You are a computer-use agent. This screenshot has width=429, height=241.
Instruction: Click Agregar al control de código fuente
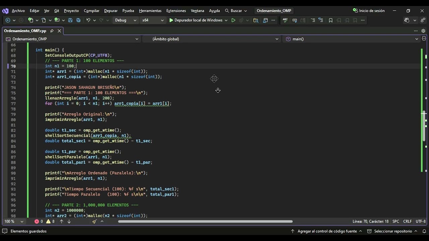tap(327, 231)
